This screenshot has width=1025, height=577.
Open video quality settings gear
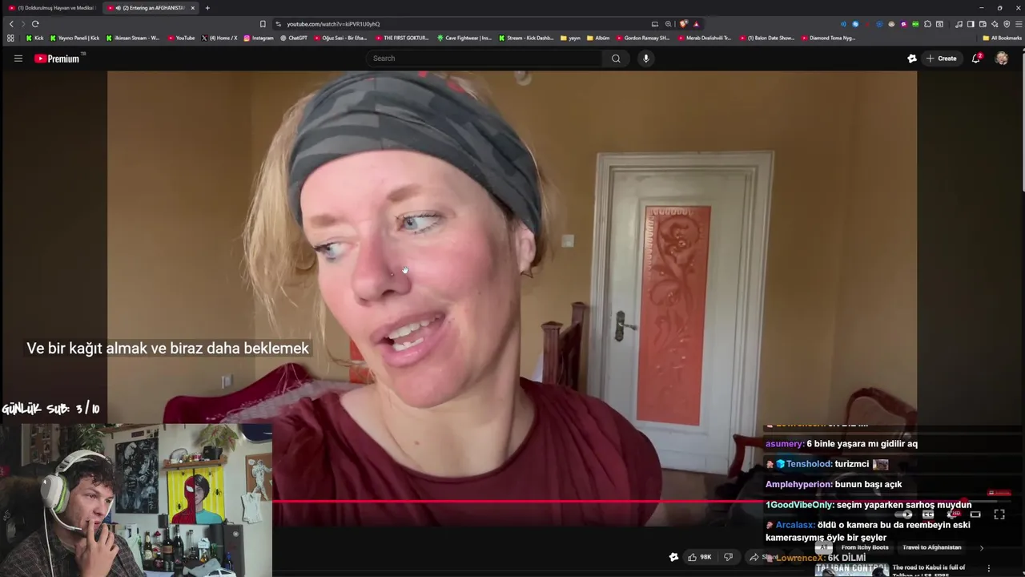click(x=953, y=514)
